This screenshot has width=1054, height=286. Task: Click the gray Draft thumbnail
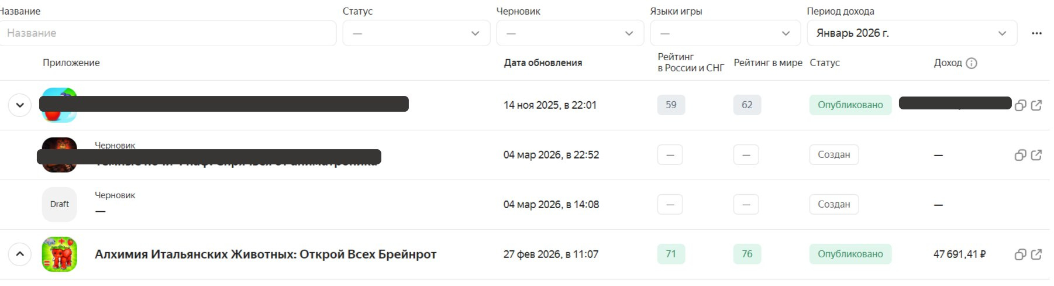60,205
